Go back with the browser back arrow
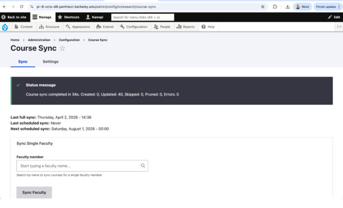 tap(4, 7)
